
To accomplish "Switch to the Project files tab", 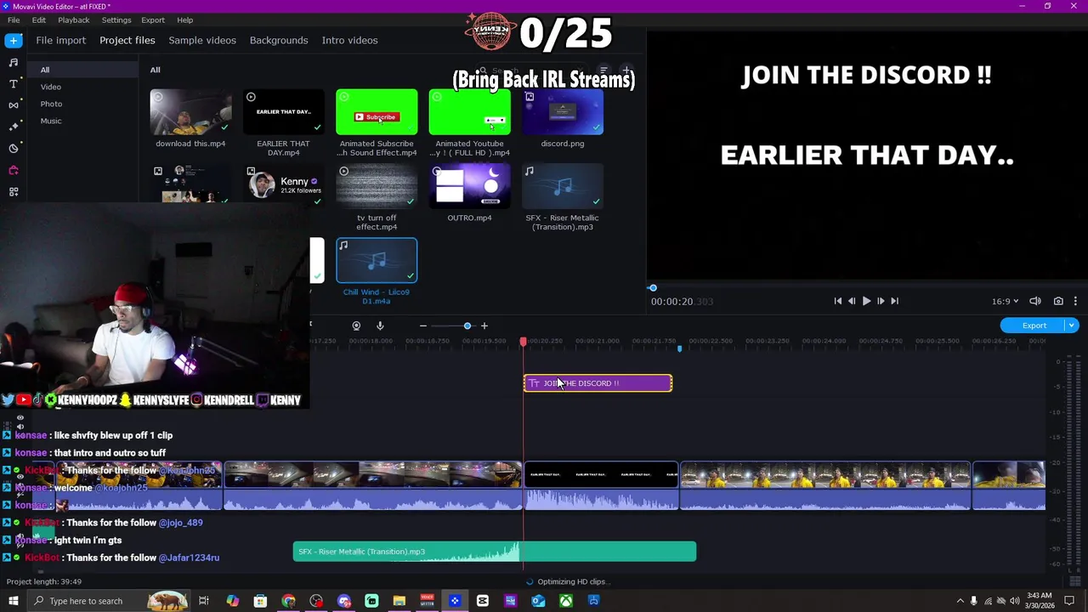I will click(127, 40).
